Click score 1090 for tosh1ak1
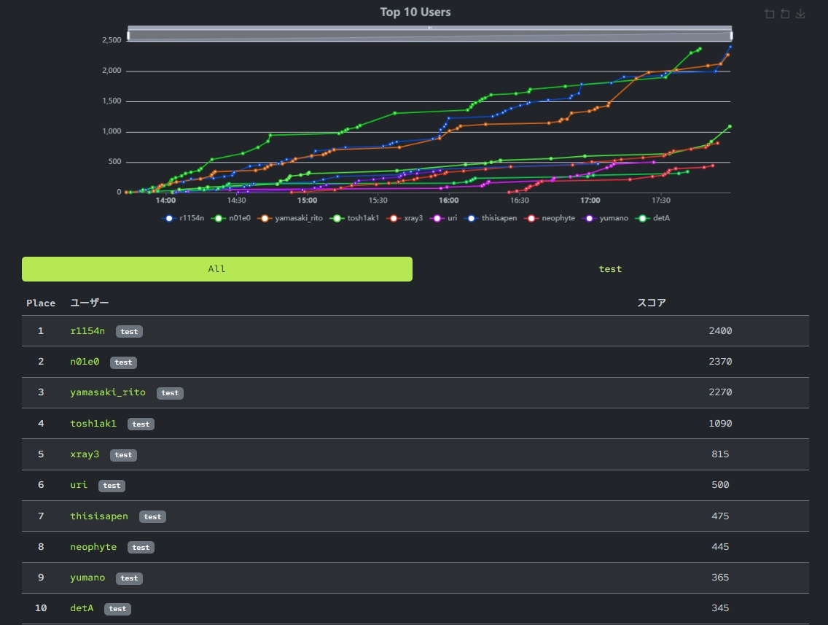Screen dimensions: 828x625 720,423
